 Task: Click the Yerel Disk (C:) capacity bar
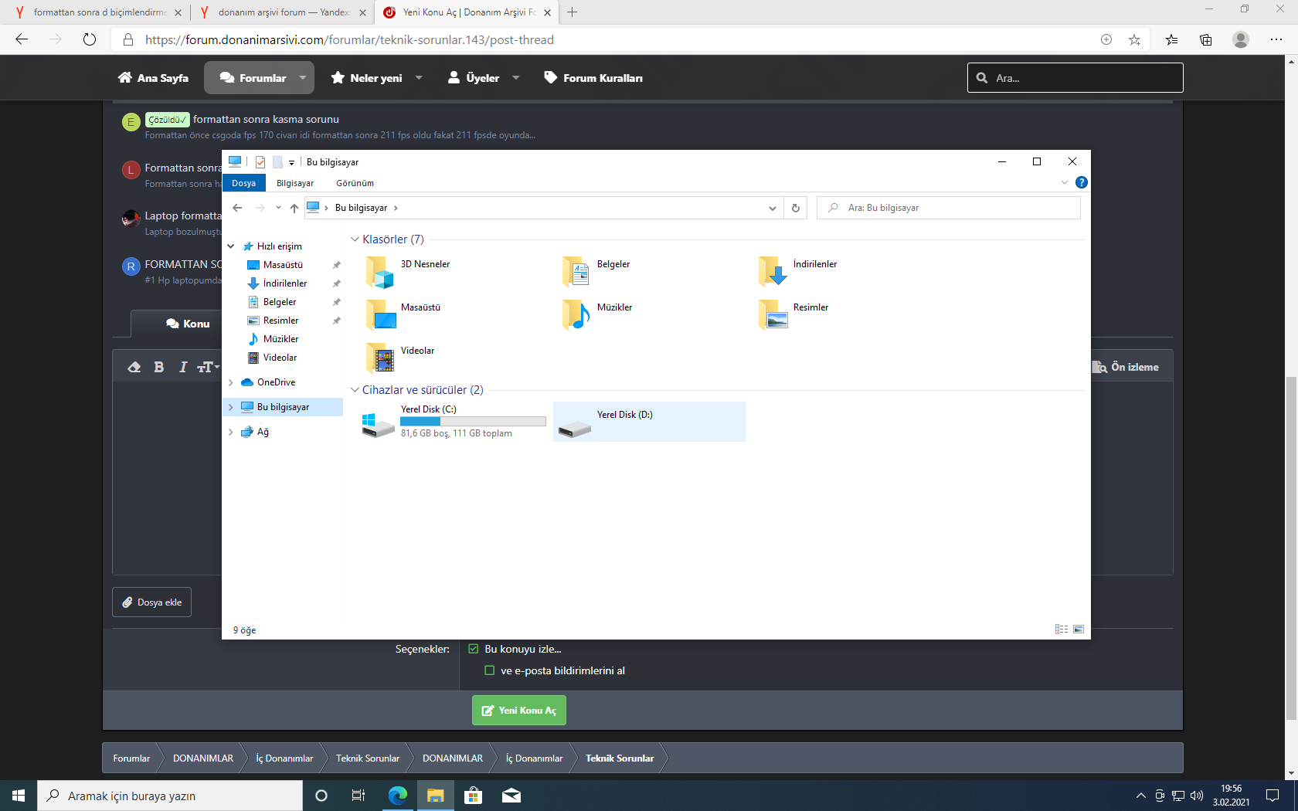coord(473,422)
